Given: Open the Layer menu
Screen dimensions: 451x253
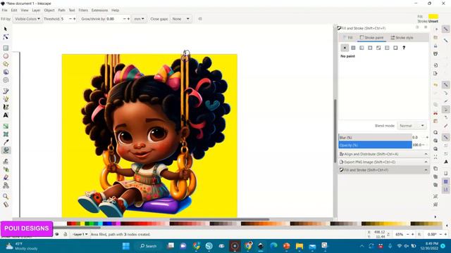Looking at the screenshot, I should (36, 11).
